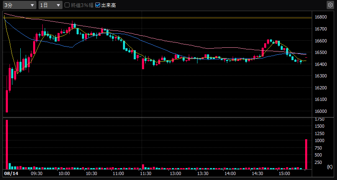Click the 13:30 time axis label
The width and height of the screenshot is (337, 180).
point(203,173)
